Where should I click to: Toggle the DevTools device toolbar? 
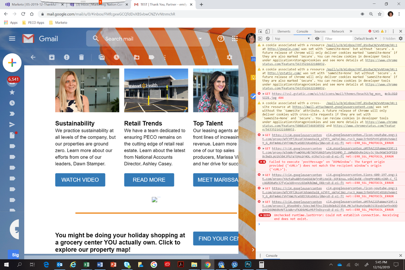pyautogui.click(x=268, y=31)
